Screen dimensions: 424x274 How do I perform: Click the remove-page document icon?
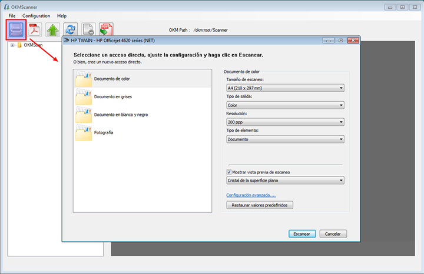88,30
